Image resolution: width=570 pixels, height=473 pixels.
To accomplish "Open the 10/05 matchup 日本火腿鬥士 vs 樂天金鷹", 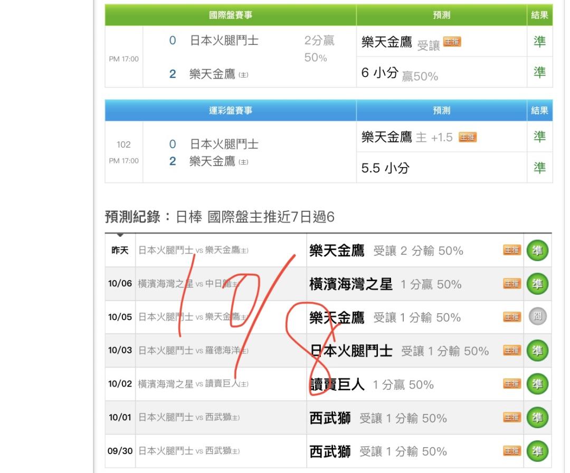I will (x=193, y=317).
